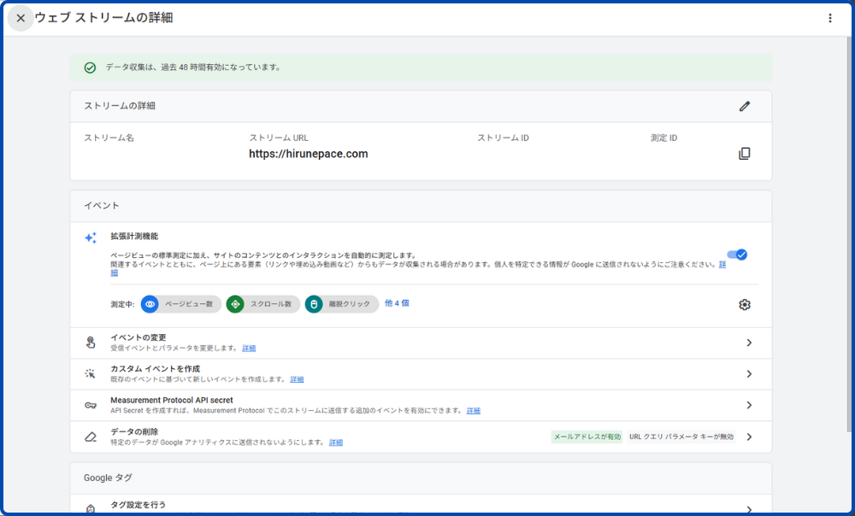Open enhanced measurement gear settings

point(745,305)
